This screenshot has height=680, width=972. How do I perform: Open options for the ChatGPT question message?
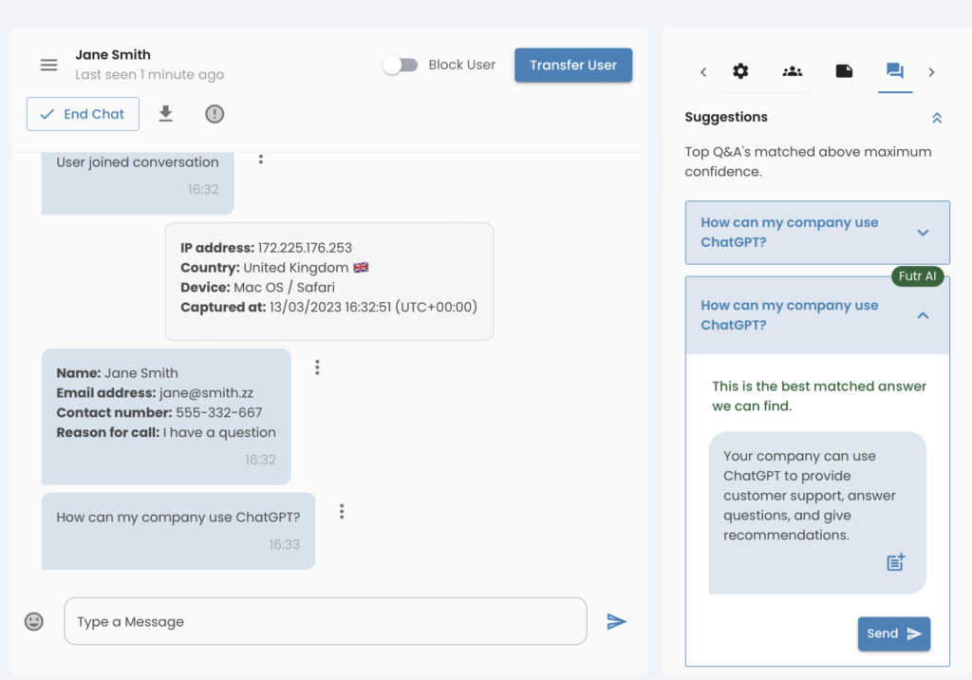click(x=342, y=511)
